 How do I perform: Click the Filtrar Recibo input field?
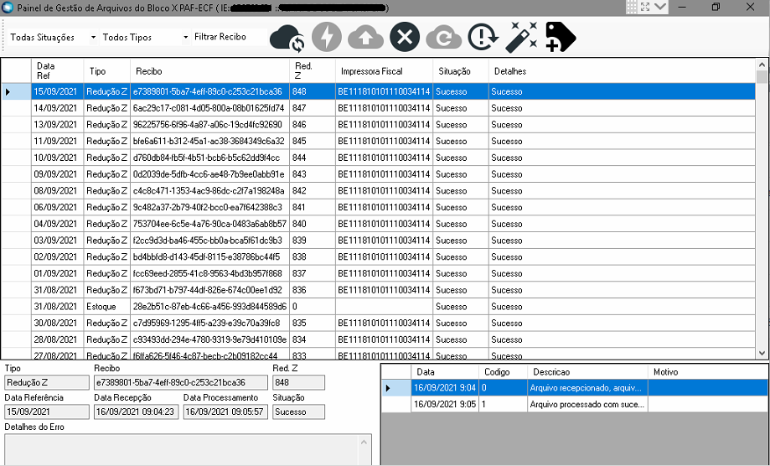[230, 37]
